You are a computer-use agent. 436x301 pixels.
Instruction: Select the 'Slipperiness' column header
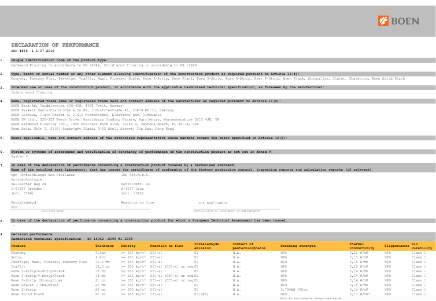[x=397, y=246]
